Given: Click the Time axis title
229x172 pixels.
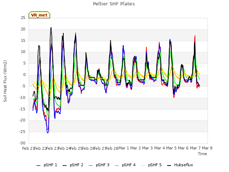Looking at the screenshot, I should [203, 154].
